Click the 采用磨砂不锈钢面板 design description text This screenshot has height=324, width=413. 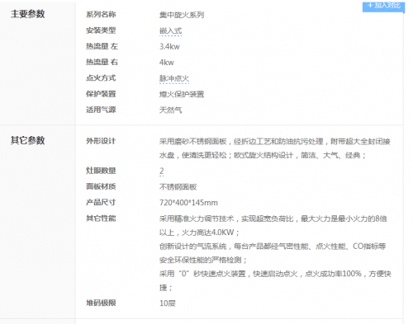(275, 148)
